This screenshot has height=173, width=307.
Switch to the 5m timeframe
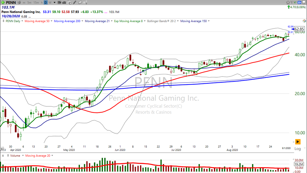29,3
